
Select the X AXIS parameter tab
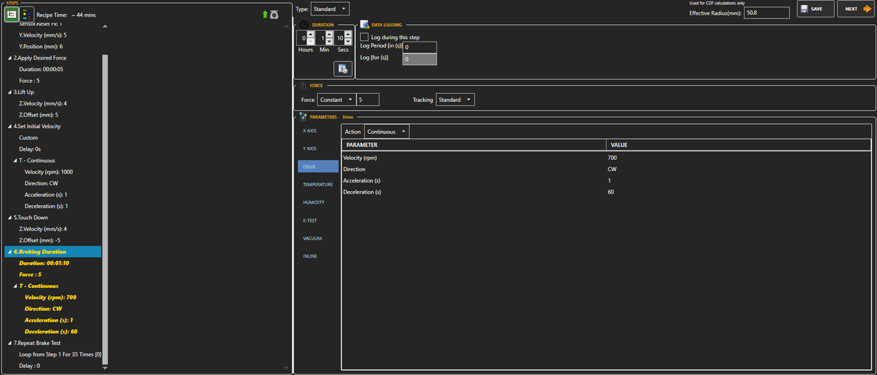(309, 131)
